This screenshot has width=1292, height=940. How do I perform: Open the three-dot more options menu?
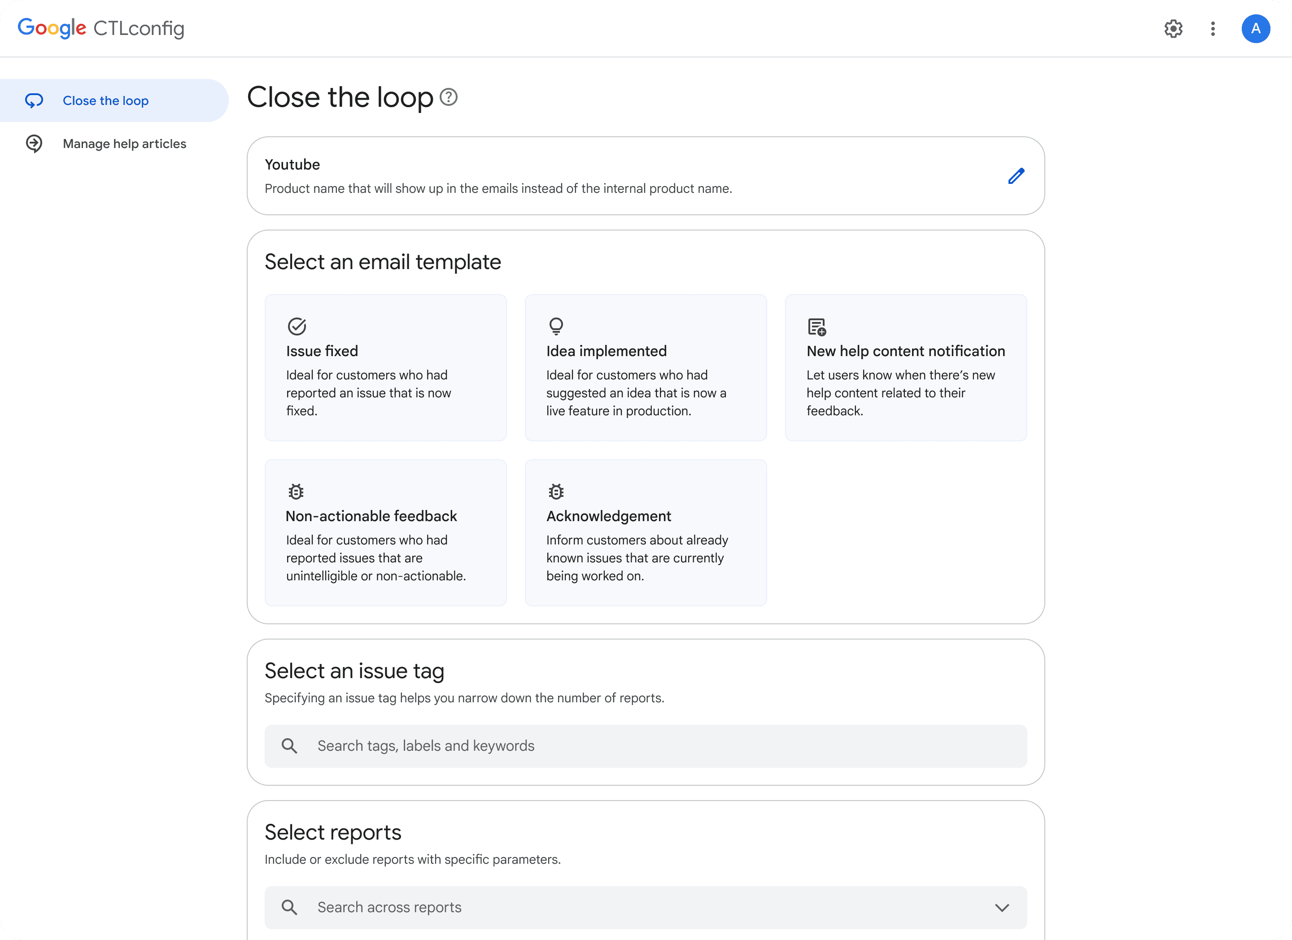[x=1213, y=28]
